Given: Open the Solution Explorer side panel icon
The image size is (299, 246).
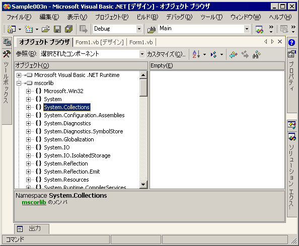Looking at the screenshot, I should coord(292,137).
